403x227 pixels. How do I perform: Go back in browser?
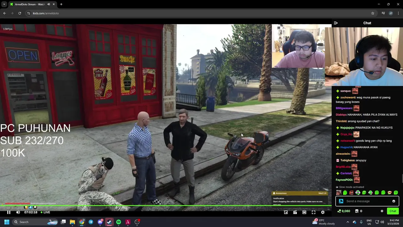(4, 13)
